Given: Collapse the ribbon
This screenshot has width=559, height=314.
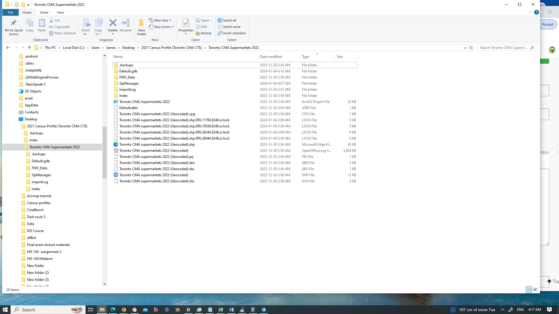Looking at the screenshot, I should [530, 12].
